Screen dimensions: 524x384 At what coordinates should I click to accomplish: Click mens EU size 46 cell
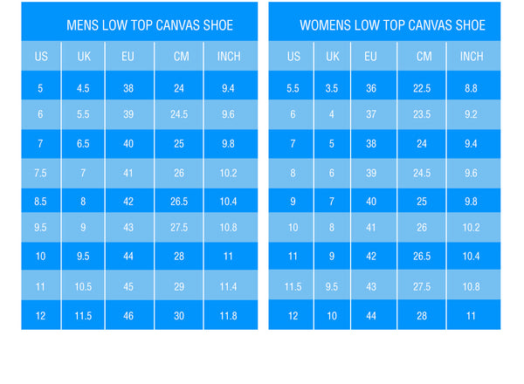click(128, 315)
